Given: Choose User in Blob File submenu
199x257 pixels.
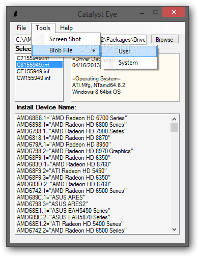Looking at the screenshot, I should (x=129, y=51).
